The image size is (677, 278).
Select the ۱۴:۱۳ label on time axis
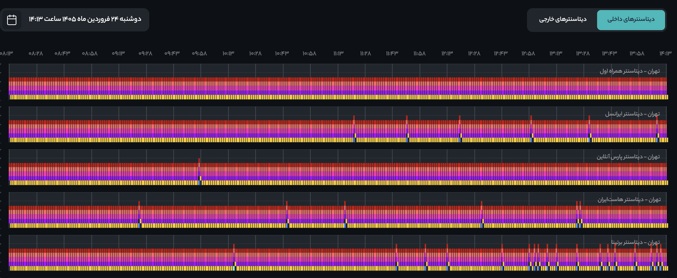665,53
